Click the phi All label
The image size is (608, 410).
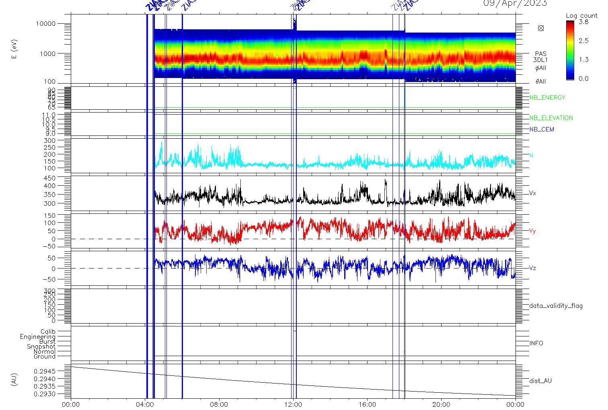(x=541, y=68)
